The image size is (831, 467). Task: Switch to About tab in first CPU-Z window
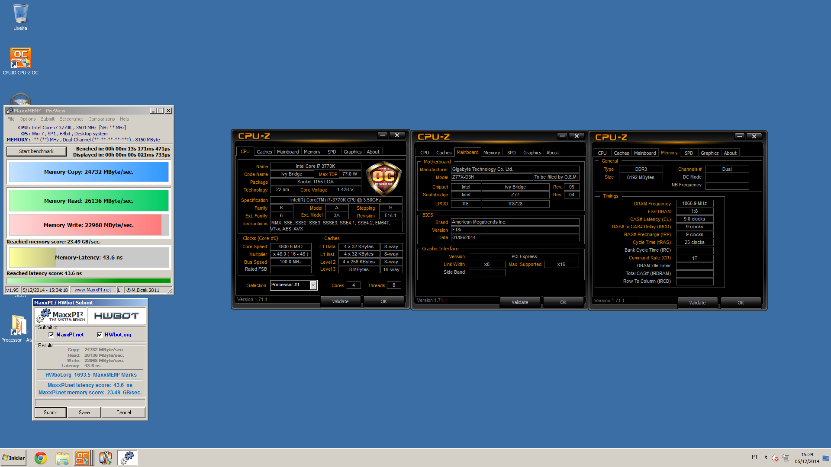tap(373, 152)
